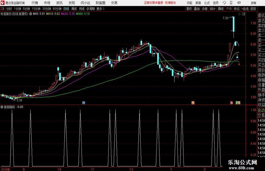Expand the 股朋指标 indicator dropdown arrow
Image resolution: width=265 pixels, height=171 pixels.
[x=2, y=107]
